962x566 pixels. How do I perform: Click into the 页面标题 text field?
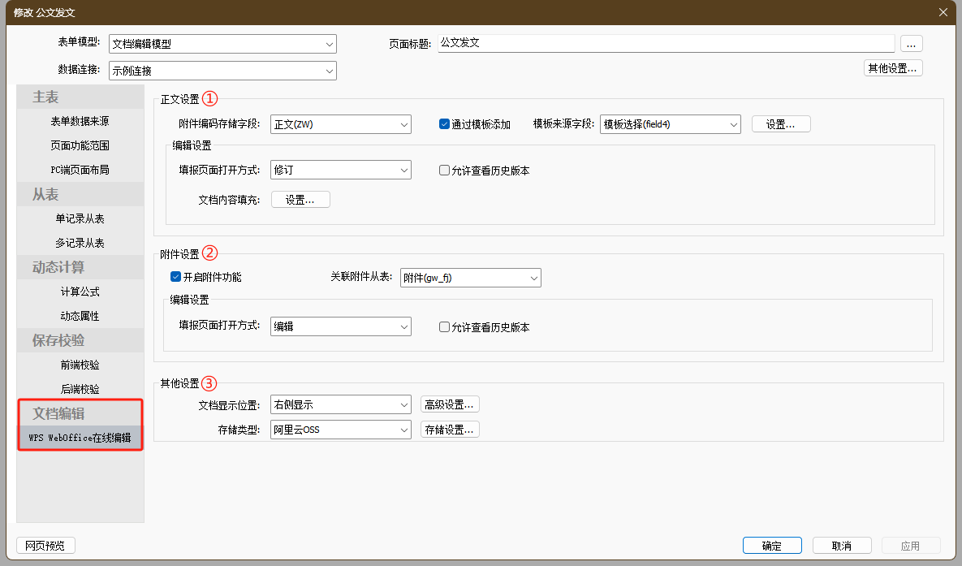point(666,43)
